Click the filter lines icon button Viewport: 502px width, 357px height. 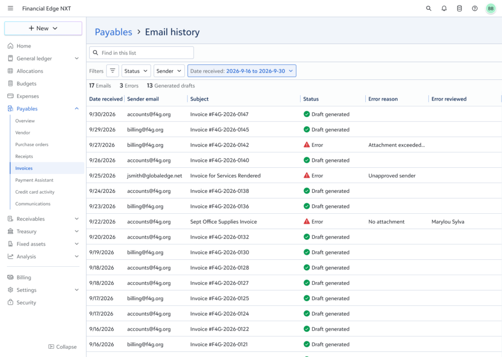(x=113, y=71)
